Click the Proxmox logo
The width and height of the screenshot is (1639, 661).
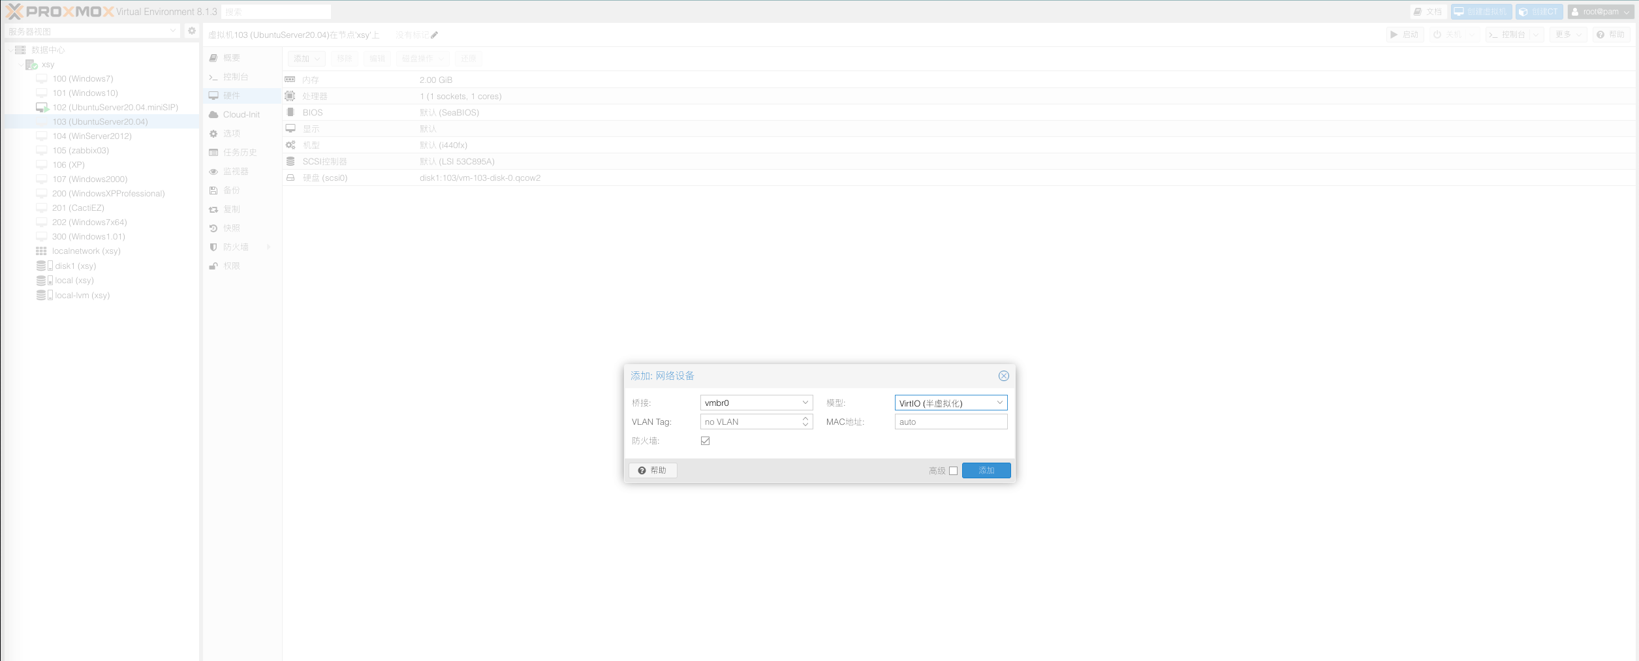point(60,11)
